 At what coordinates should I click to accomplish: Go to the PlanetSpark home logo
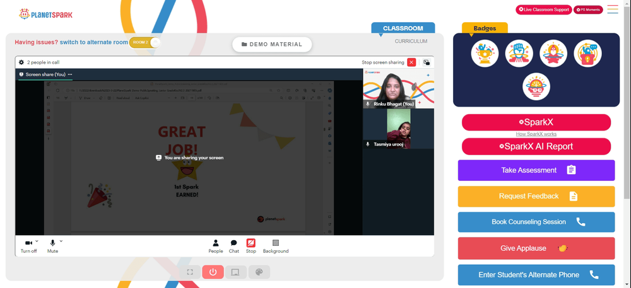point(46,14)
